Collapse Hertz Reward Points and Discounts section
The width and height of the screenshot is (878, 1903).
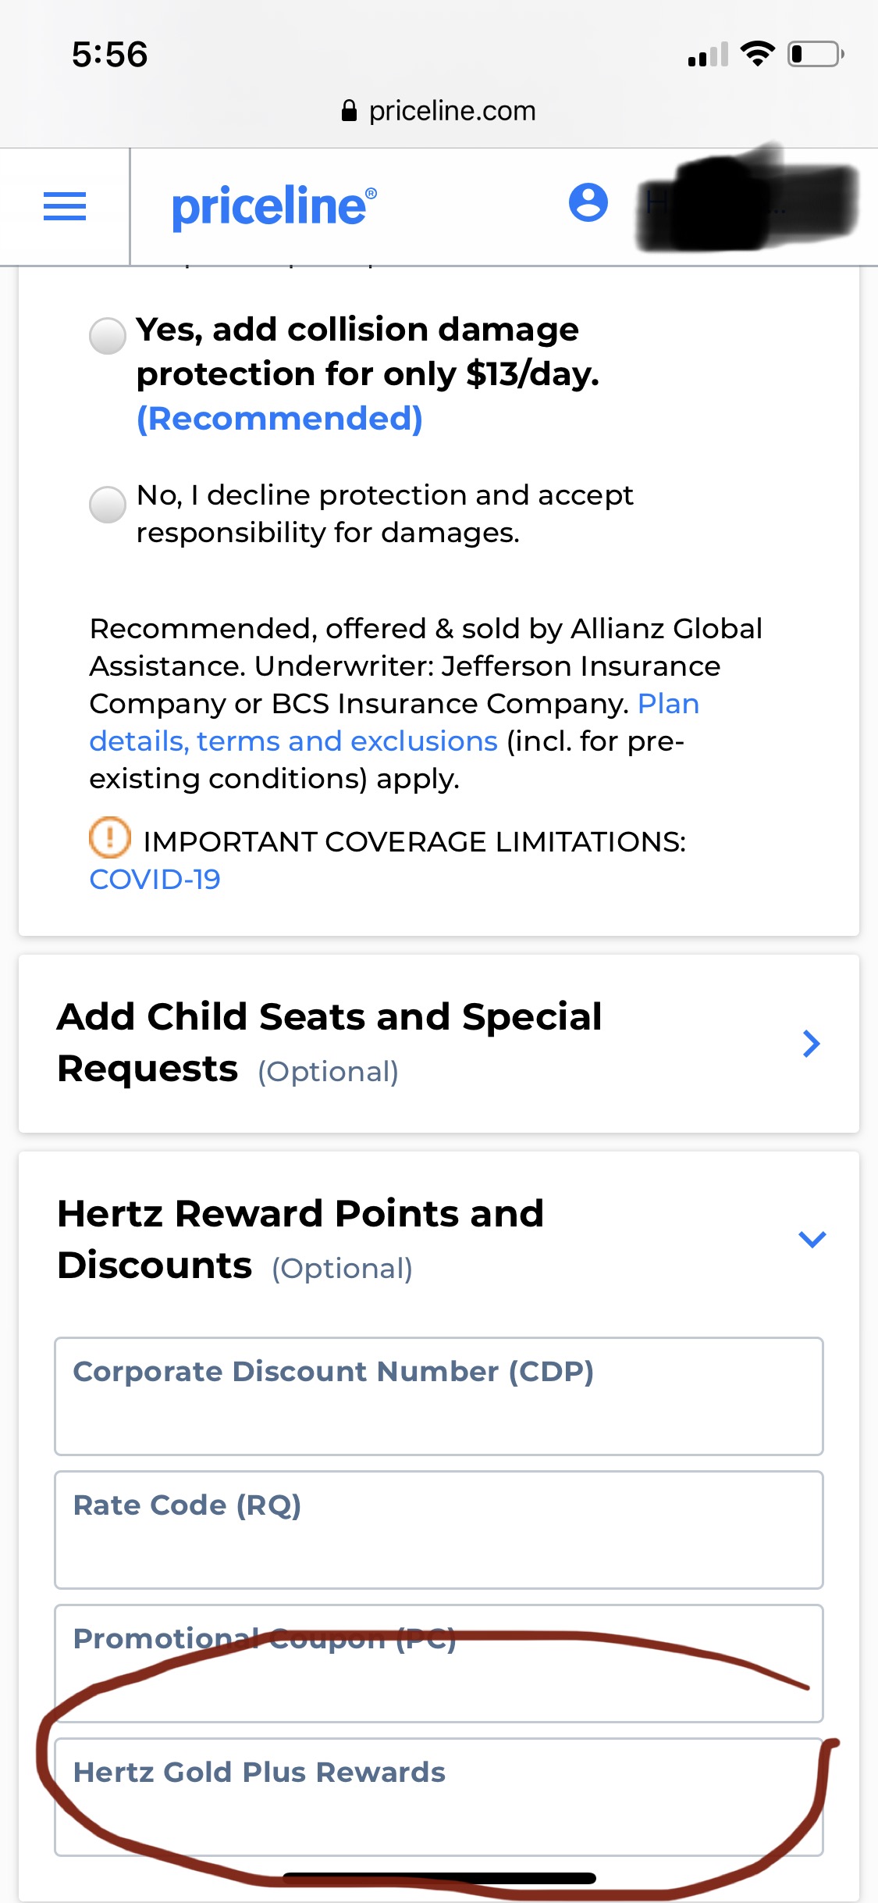coord(812,1239)
